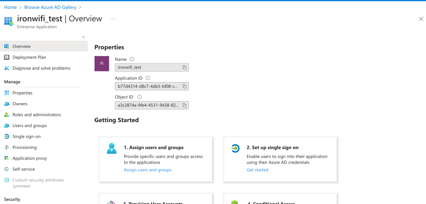Open the 2. Set up single sign on heading
Viewport: 426px width, 204px height.
(272, 147)
